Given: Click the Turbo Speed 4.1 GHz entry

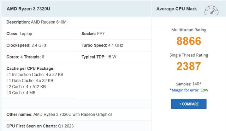Looking at the screenshot, I should point(102,45).
